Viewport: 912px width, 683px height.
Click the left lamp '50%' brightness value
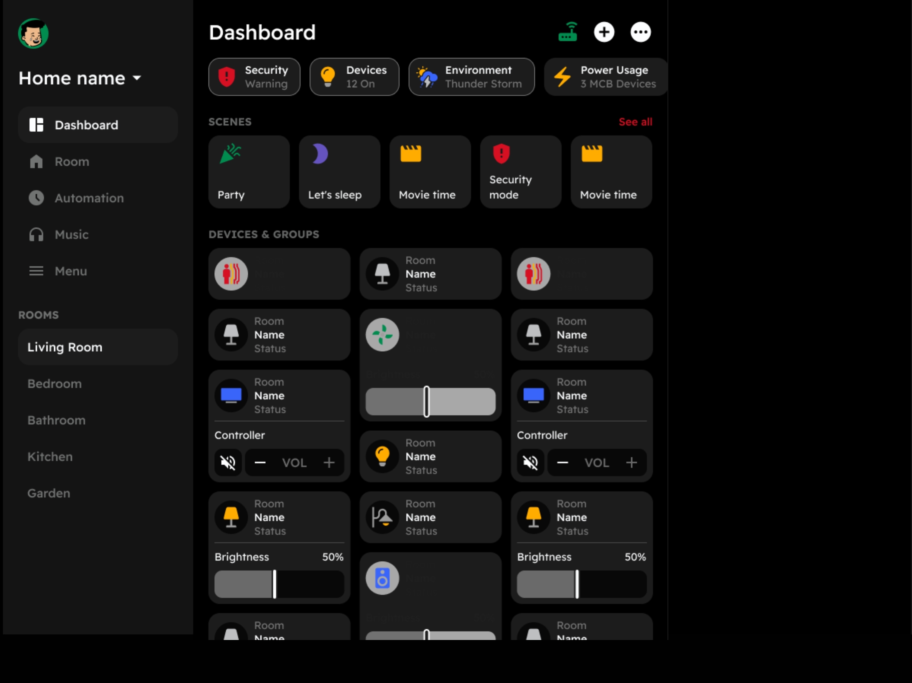pos(333,557)
